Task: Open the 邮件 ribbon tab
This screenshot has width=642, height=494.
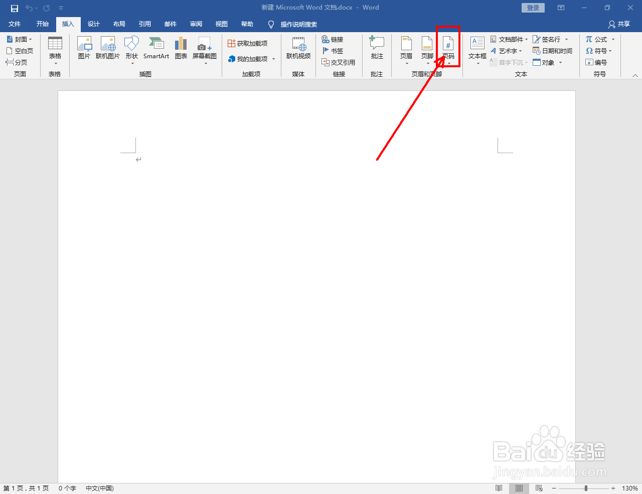Action: coord(170,24)
